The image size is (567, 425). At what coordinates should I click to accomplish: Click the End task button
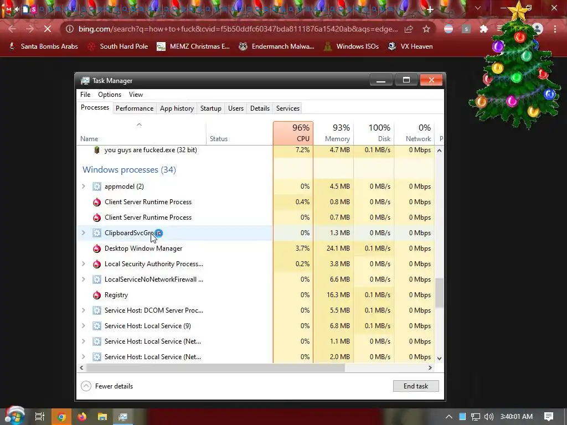(416, 386)
